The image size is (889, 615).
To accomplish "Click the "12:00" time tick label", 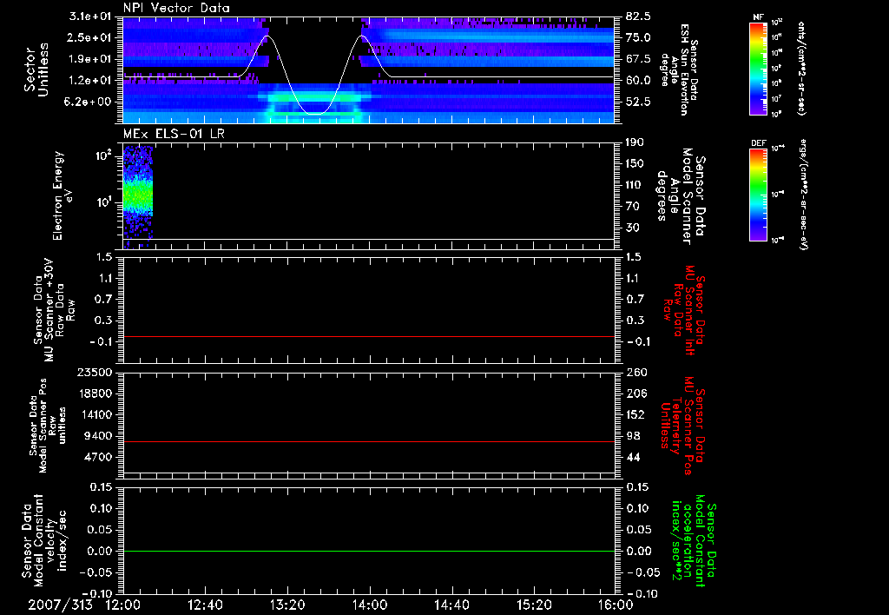I will click(x=123, y=605).
